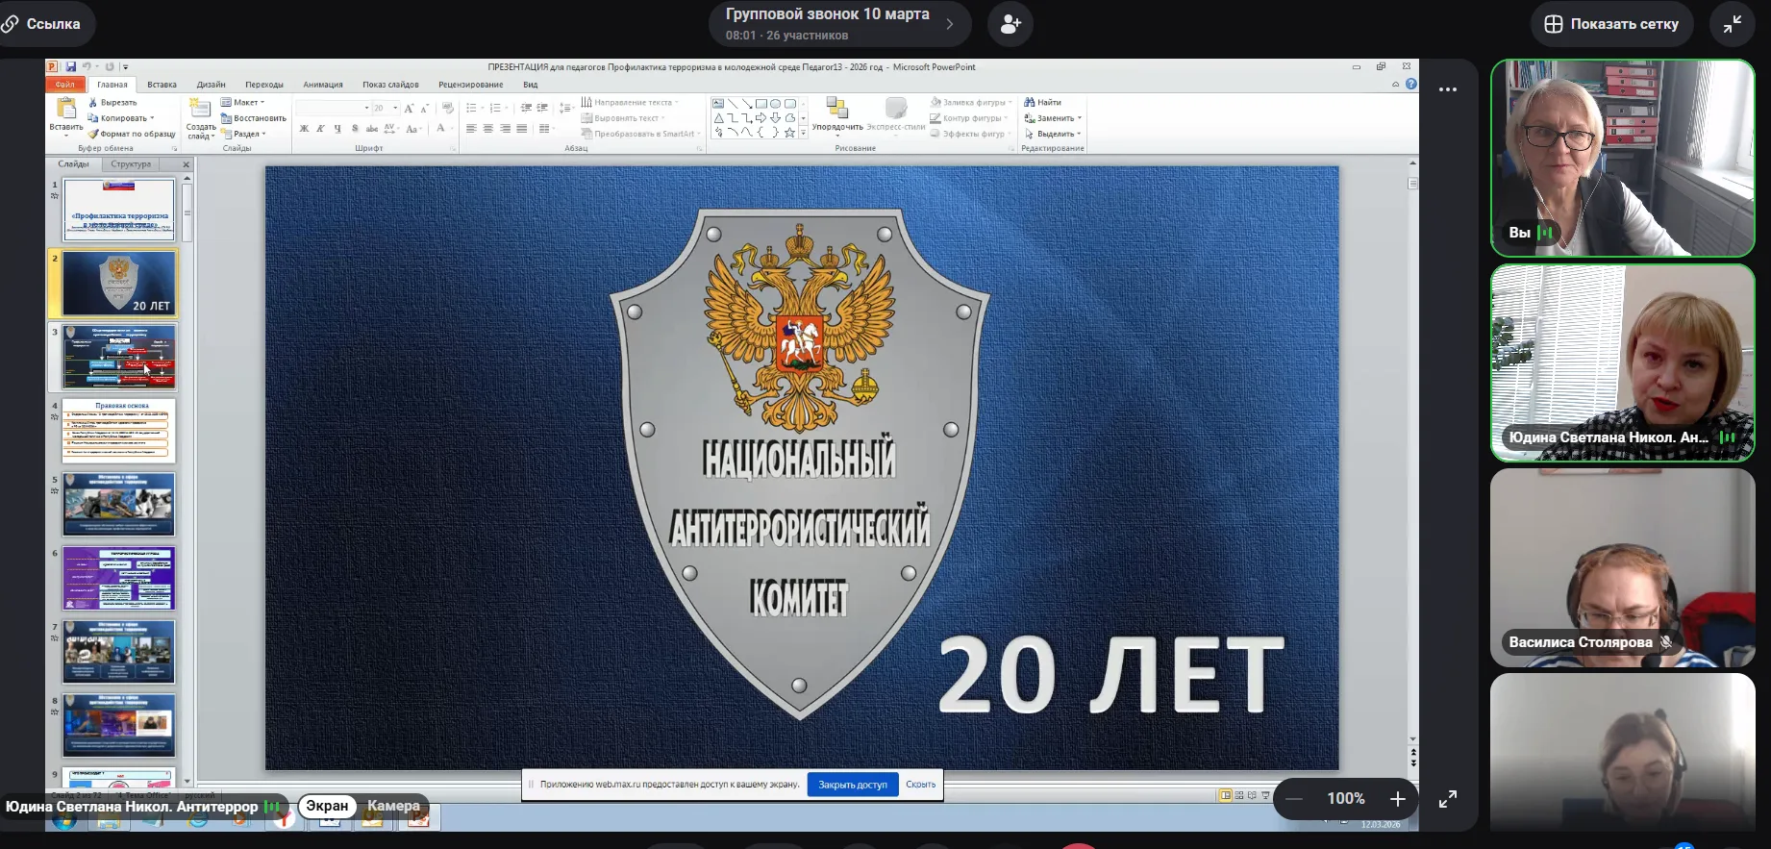Select Экран view pill
1771x849 pixels.
327,806
